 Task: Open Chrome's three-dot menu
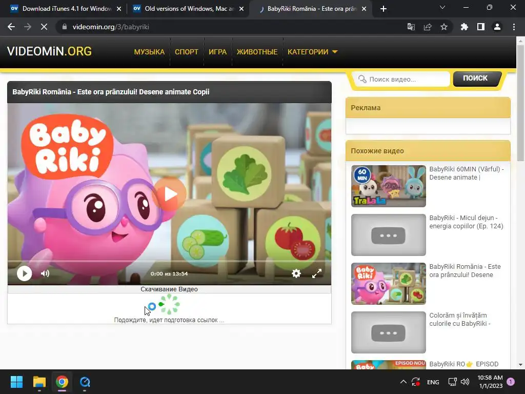click(x=514, y=27)
